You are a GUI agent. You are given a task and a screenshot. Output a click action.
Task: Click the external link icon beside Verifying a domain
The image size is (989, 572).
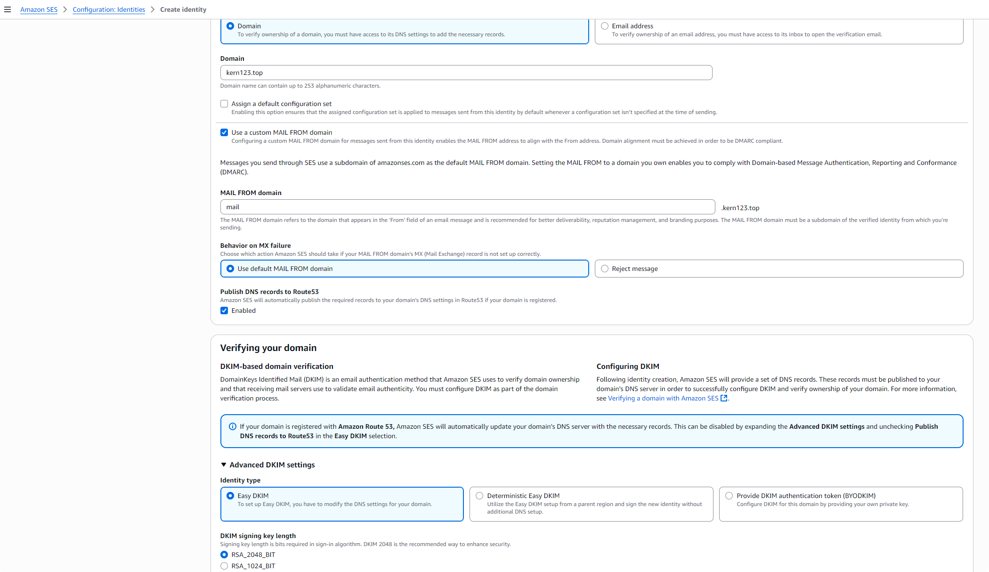724,398
